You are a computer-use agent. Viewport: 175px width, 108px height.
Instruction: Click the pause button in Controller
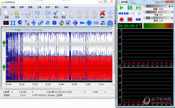click(x=133, y=13)
